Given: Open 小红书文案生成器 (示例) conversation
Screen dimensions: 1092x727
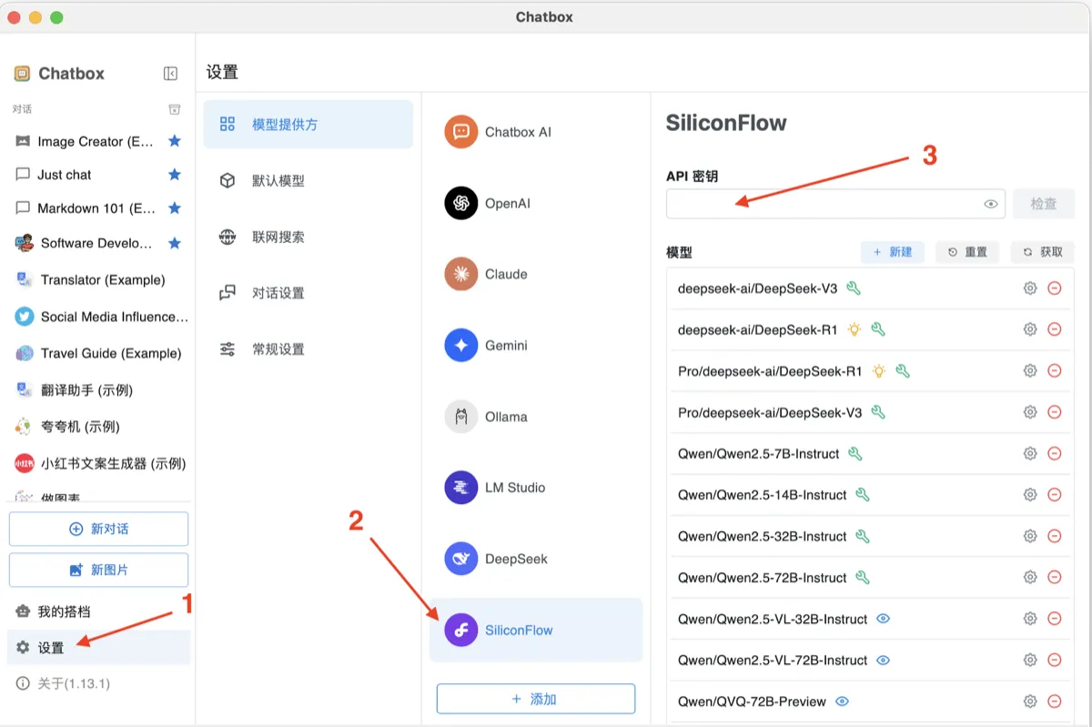Looking at the screenshot, I should point(98,463).
